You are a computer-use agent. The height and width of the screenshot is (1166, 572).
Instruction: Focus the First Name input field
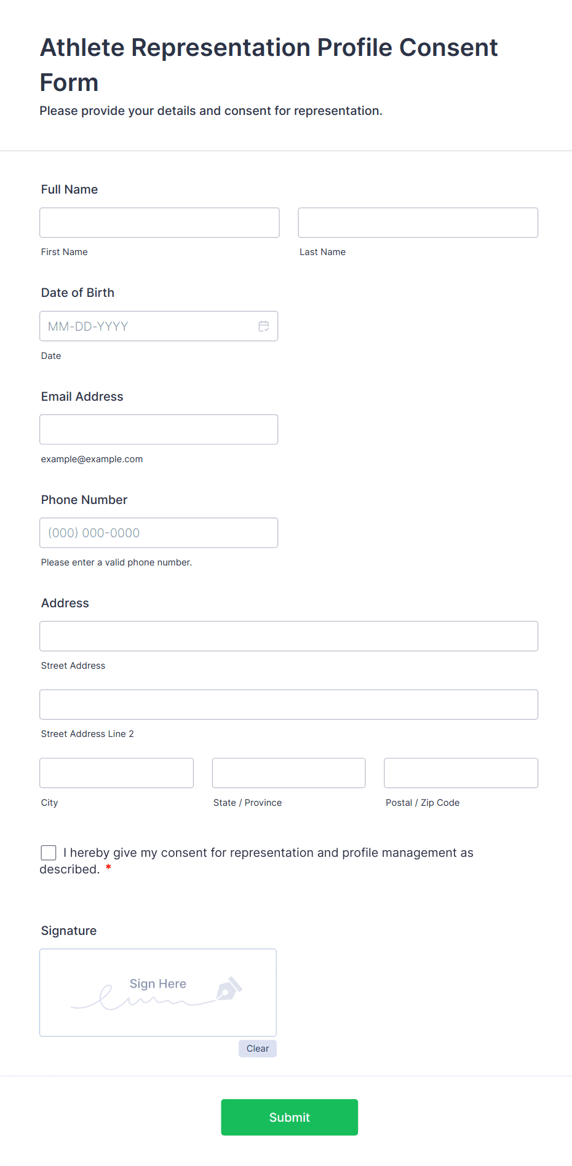159,223
